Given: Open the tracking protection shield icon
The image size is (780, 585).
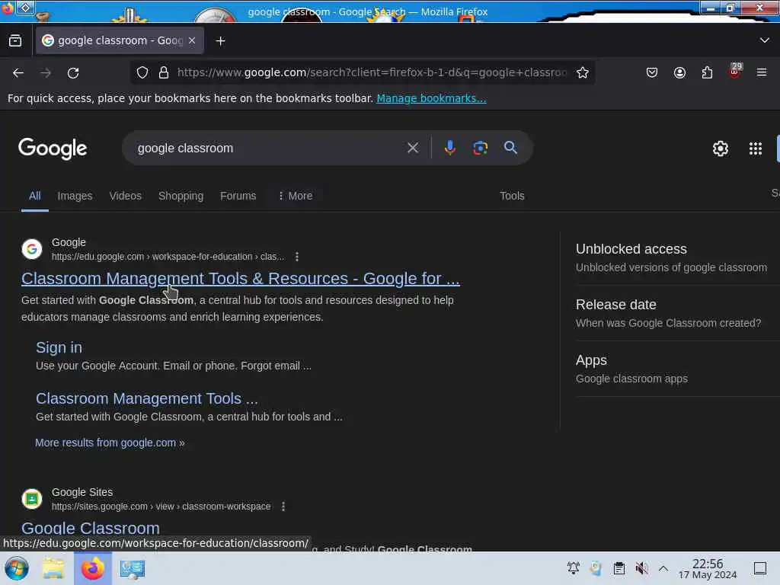Looking at the screenshot, I should pos(142,72).
